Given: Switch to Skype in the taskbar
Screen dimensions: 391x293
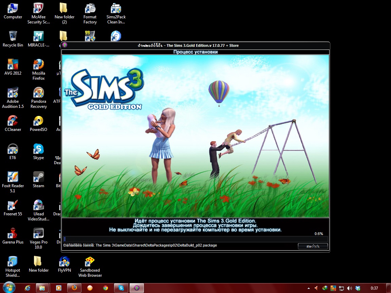Looking at the screenshot, I should coord(121,288).
